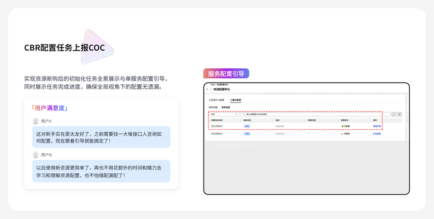This screenshot has height=219, width=434.
Task: Click the 服务名称 column header
Action: coord(247,121)
